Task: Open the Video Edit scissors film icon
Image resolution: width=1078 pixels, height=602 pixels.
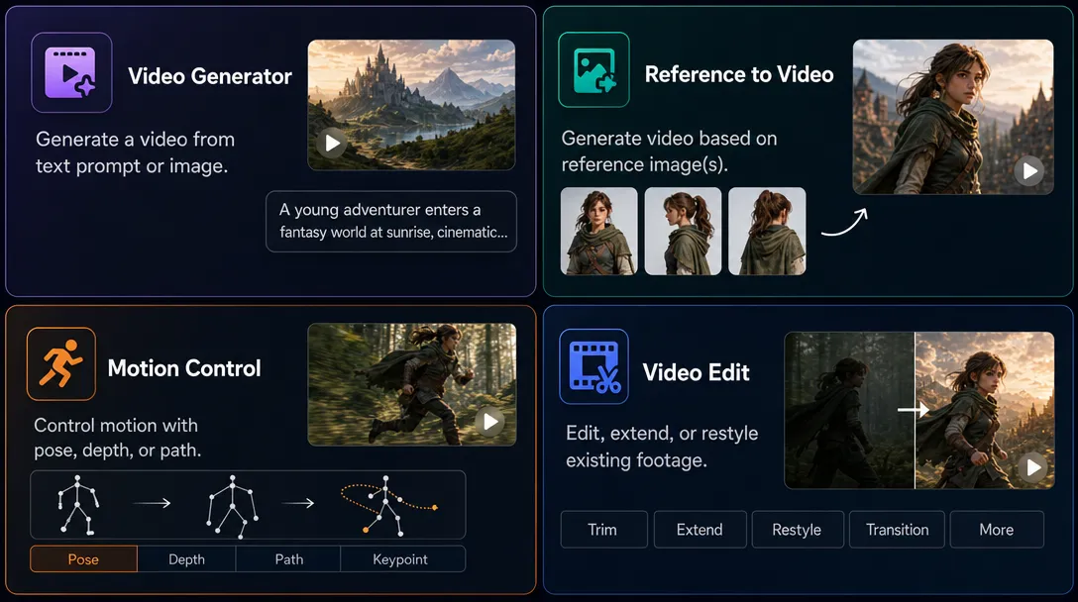Action: tap(594, 366)
